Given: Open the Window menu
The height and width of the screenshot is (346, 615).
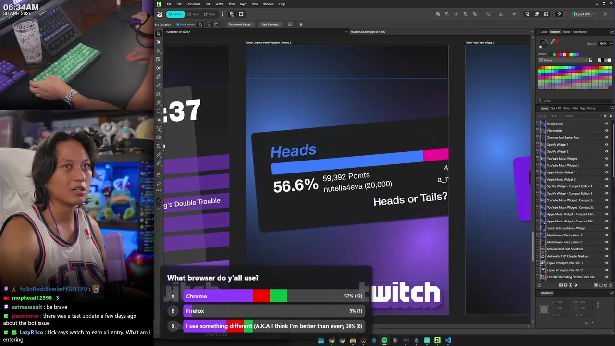Looking at the screenshot, I should (269, 4).
